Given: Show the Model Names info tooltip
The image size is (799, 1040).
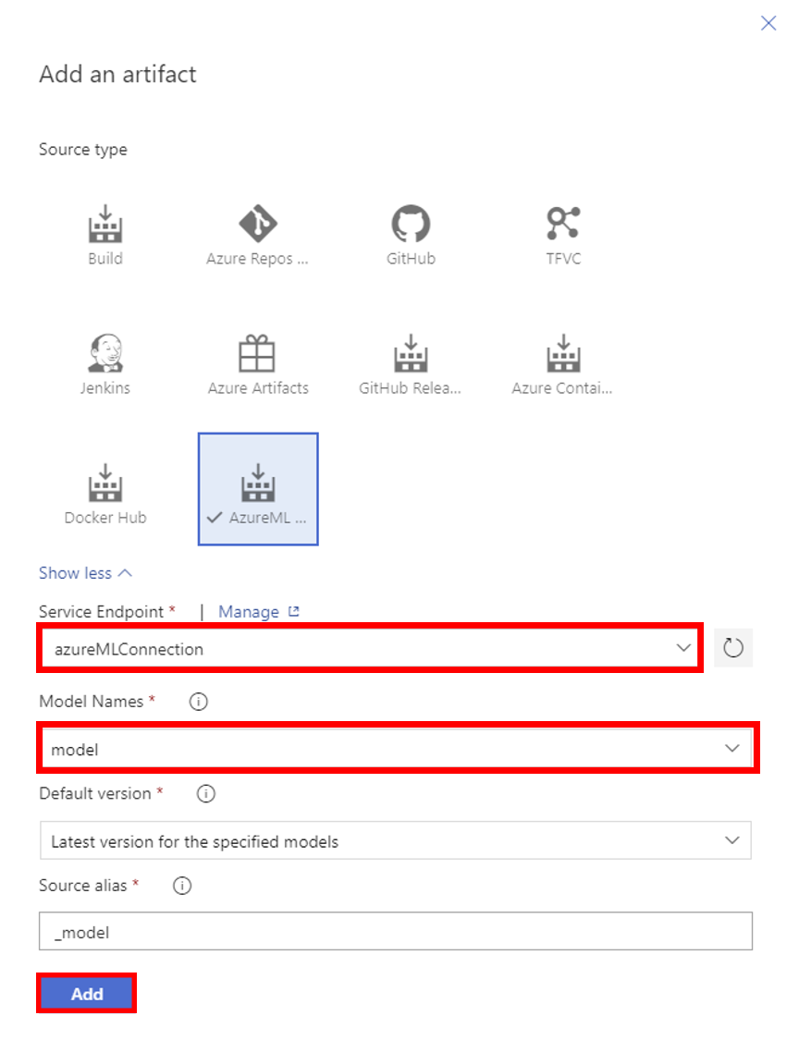Looking at the screenshot, I should click(x=198, y=702).
